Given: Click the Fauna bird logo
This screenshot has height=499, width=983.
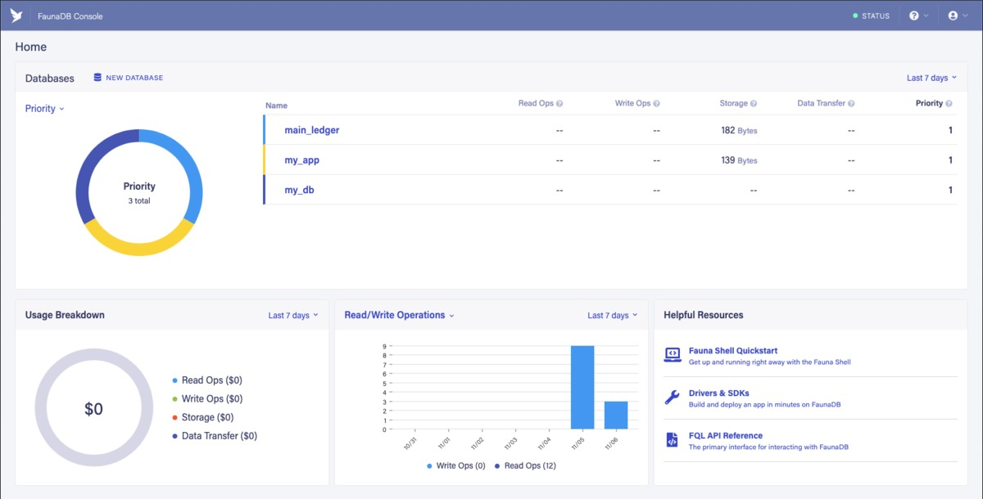Looking at the screenshot, I should click(x=16, y=16).
